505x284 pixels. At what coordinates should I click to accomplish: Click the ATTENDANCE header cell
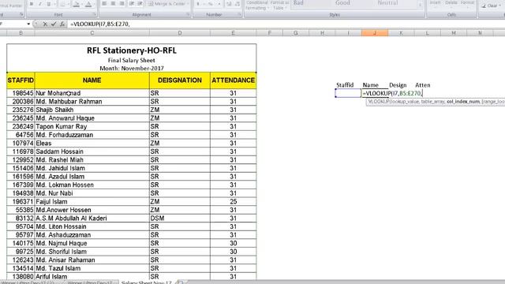click(234, 80)
